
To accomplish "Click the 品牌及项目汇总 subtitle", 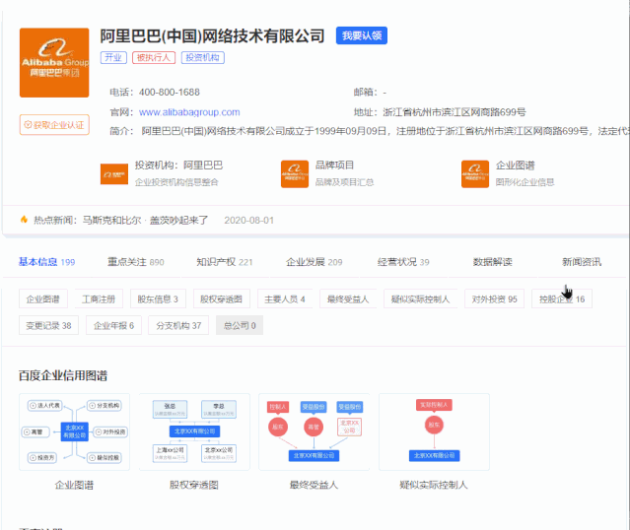I will pyautogui.click(x=344, y=182).
